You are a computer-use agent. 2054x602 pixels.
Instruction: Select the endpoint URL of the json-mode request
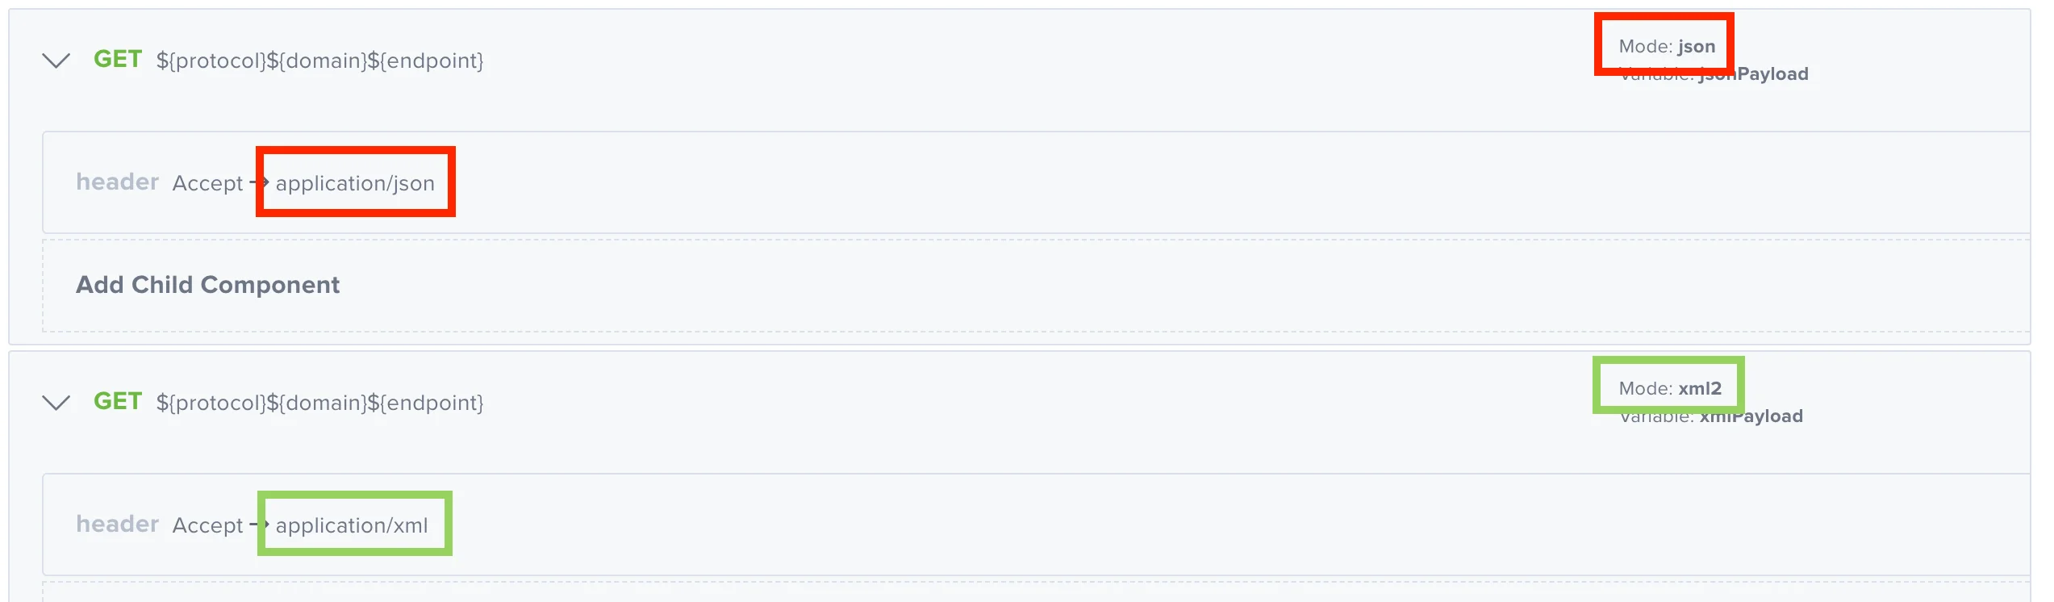pos(319,61)
